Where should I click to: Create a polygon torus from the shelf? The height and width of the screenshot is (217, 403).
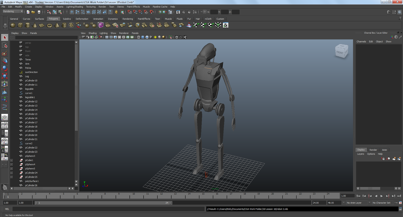click(49, 25)
